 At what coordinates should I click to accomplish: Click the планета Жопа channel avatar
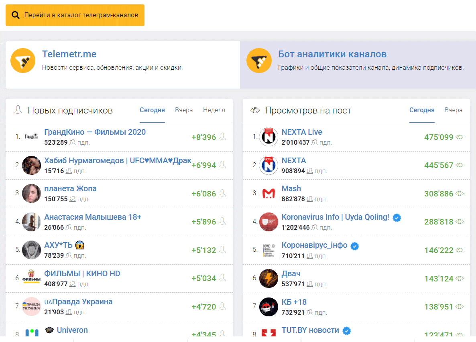coord(31,193)
